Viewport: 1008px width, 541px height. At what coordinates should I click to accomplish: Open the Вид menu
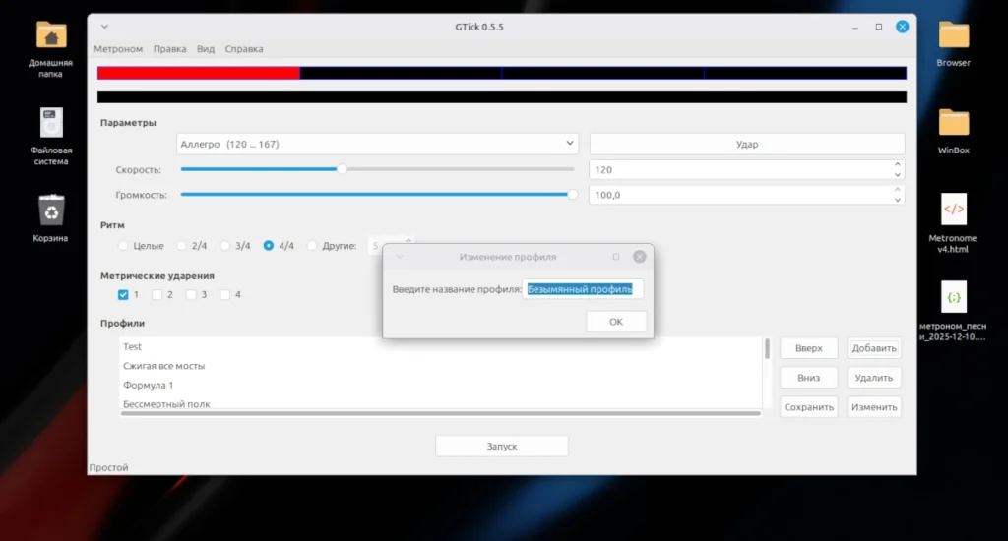pyautogui.click(x=206, y=49)
